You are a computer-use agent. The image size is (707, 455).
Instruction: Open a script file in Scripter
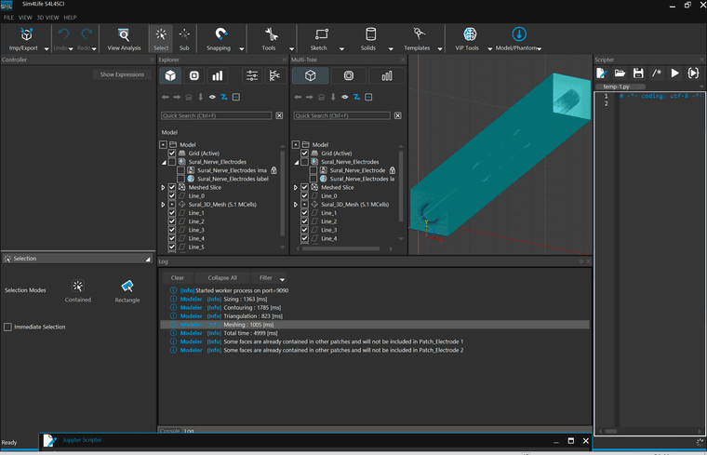[x=620, y=74]
